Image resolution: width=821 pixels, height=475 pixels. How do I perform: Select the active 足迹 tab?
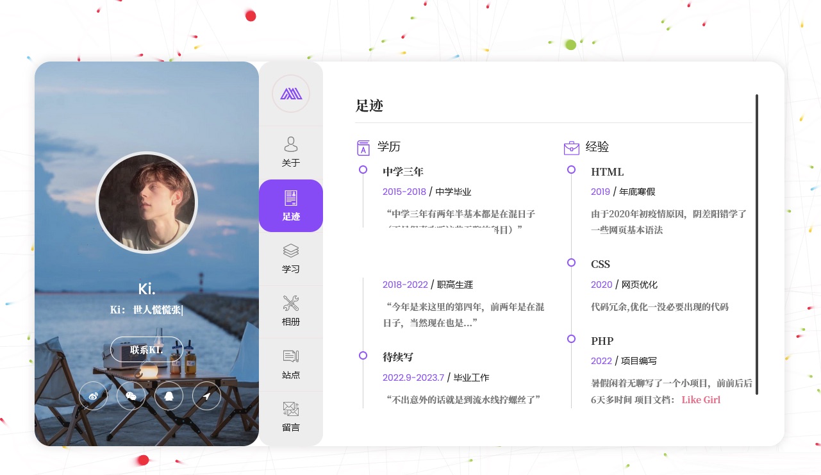(291, 206)
